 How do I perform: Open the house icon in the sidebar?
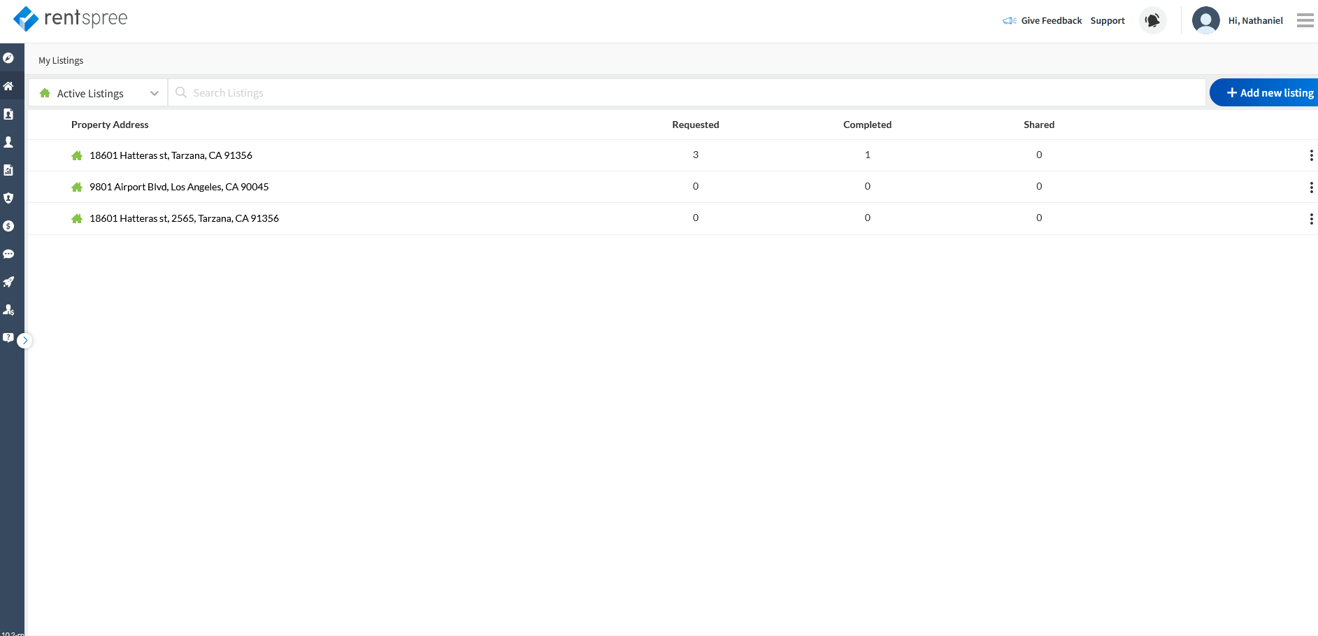pos(8,86)
